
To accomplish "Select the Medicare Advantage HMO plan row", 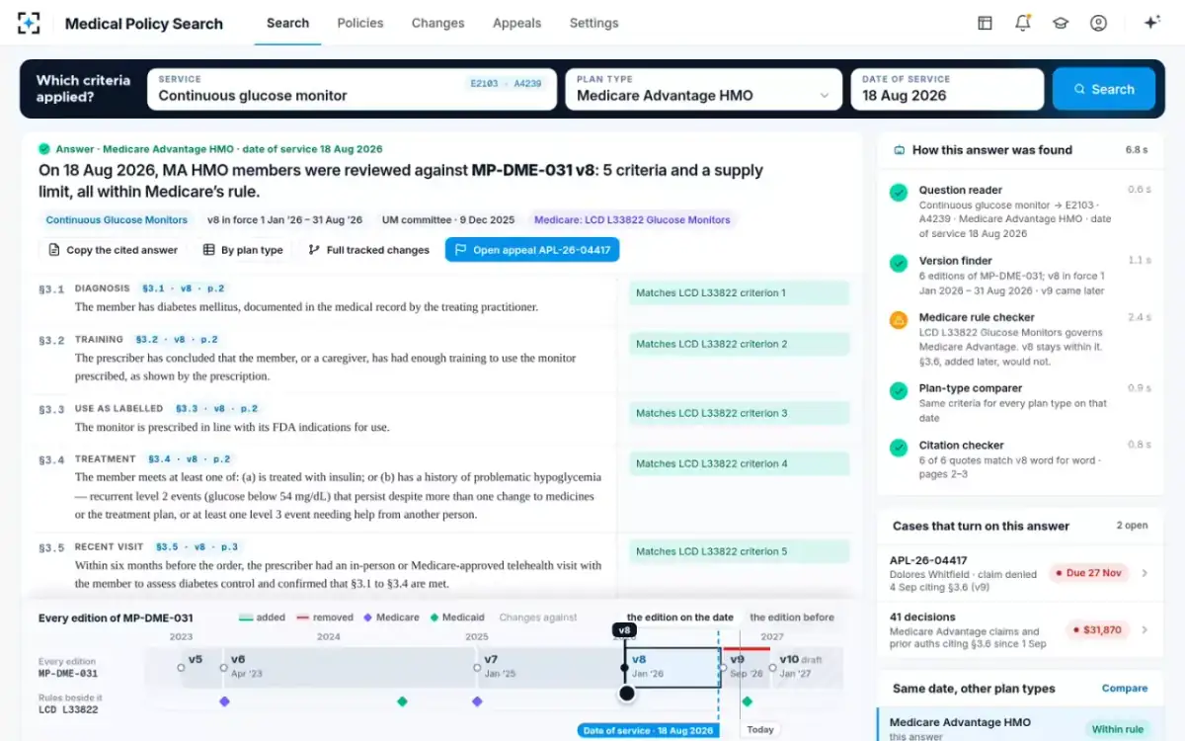I will click(x=1019, y=724).
